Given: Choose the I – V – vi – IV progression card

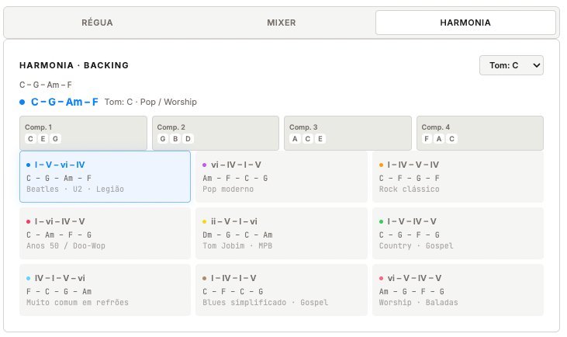Looking at the screenshot, I should coord(105,176).
